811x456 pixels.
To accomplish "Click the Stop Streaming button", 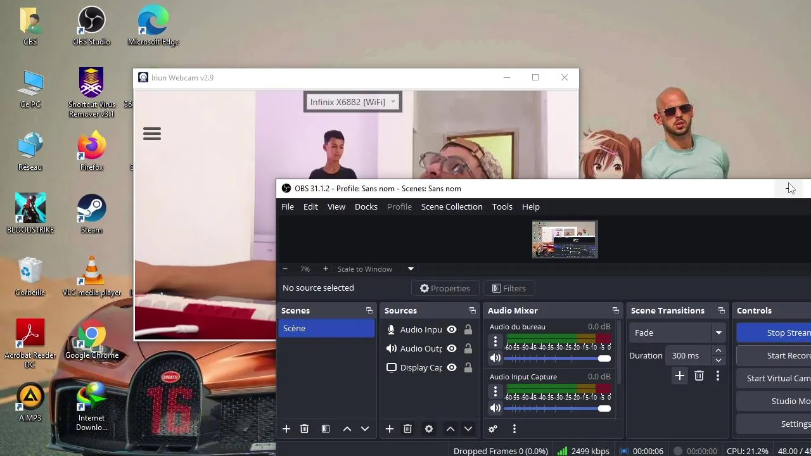I will [774, 332].
